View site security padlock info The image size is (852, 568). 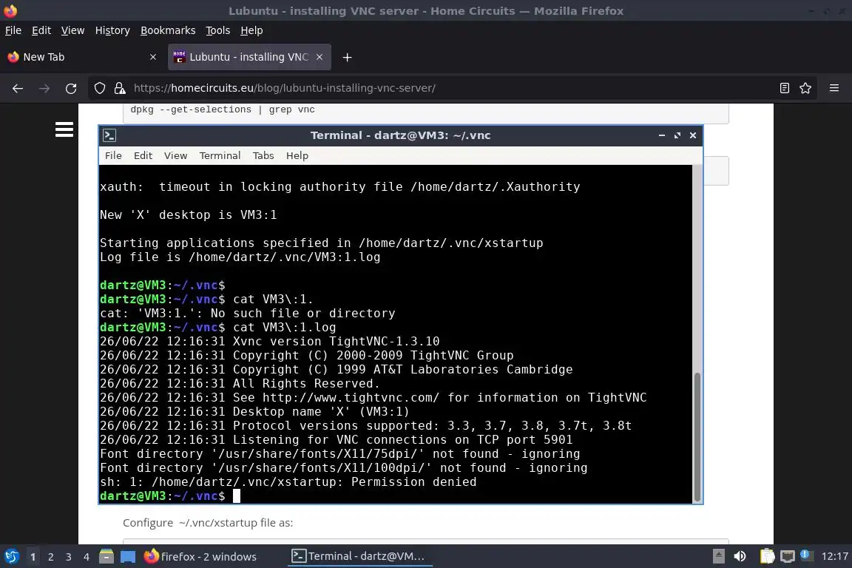120,88
